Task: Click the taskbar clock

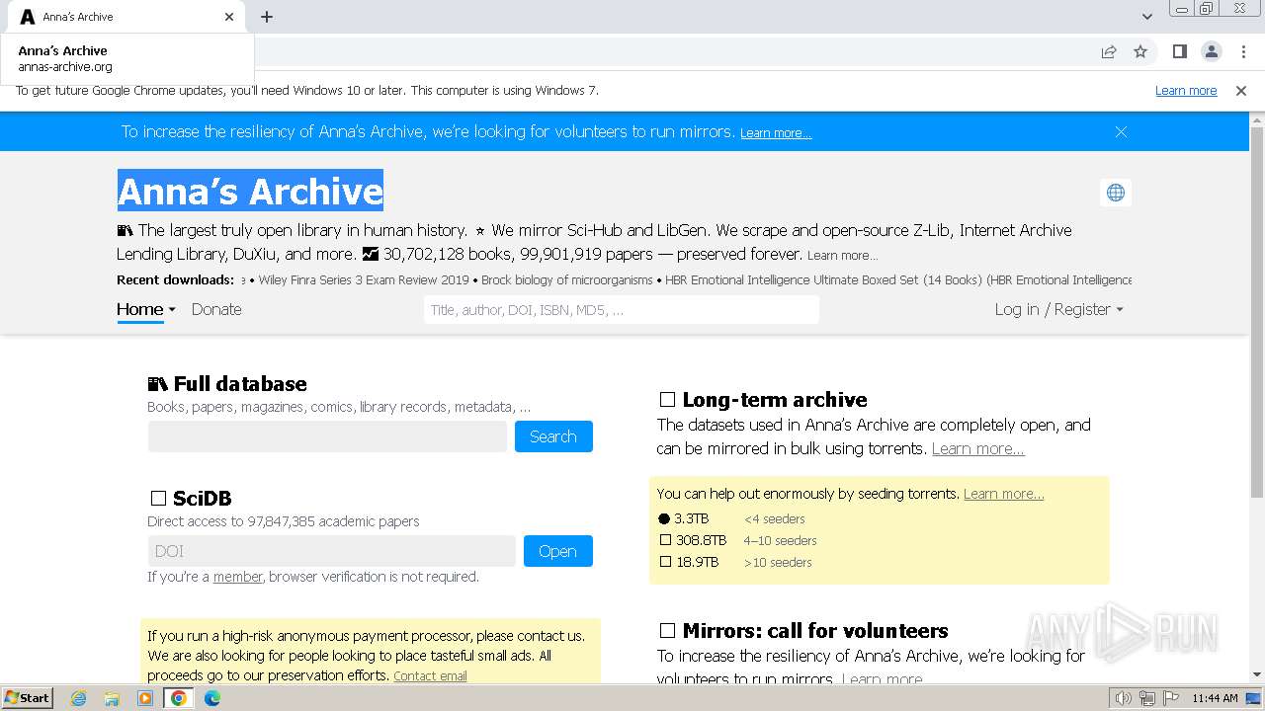Action: [x=1215, y=698]
